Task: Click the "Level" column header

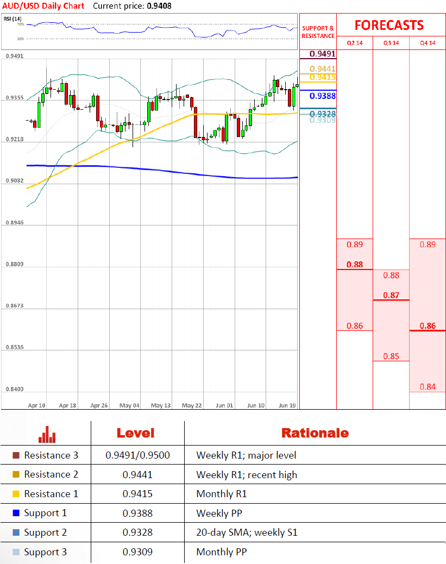Action: [x=136, y=433]
